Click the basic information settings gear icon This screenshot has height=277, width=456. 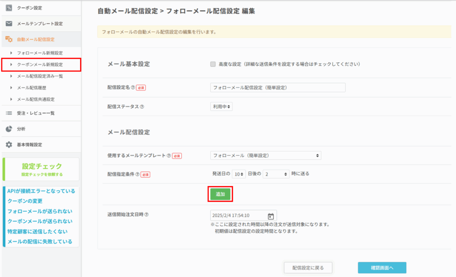coord(9,145)
